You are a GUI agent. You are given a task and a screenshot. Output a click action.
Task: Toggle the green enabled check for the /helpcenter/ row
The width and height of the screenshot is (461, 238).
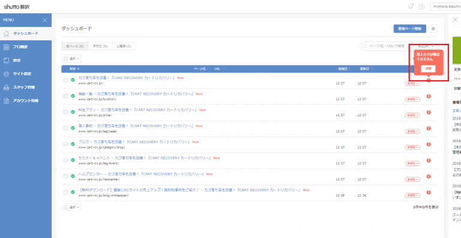pyautogui.click(x=73, y=176)
